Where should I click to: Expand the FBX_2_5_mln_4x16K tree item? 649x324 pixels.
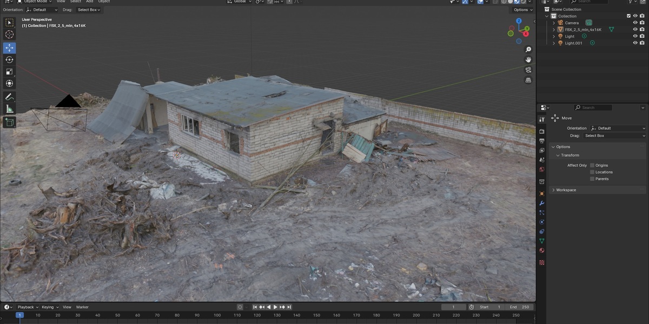click(554, 30)
